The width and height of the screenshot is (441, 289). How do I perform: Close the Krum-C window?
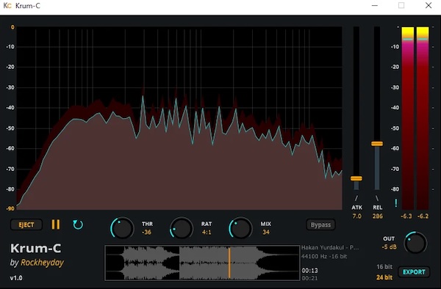(x=429, y=6)
